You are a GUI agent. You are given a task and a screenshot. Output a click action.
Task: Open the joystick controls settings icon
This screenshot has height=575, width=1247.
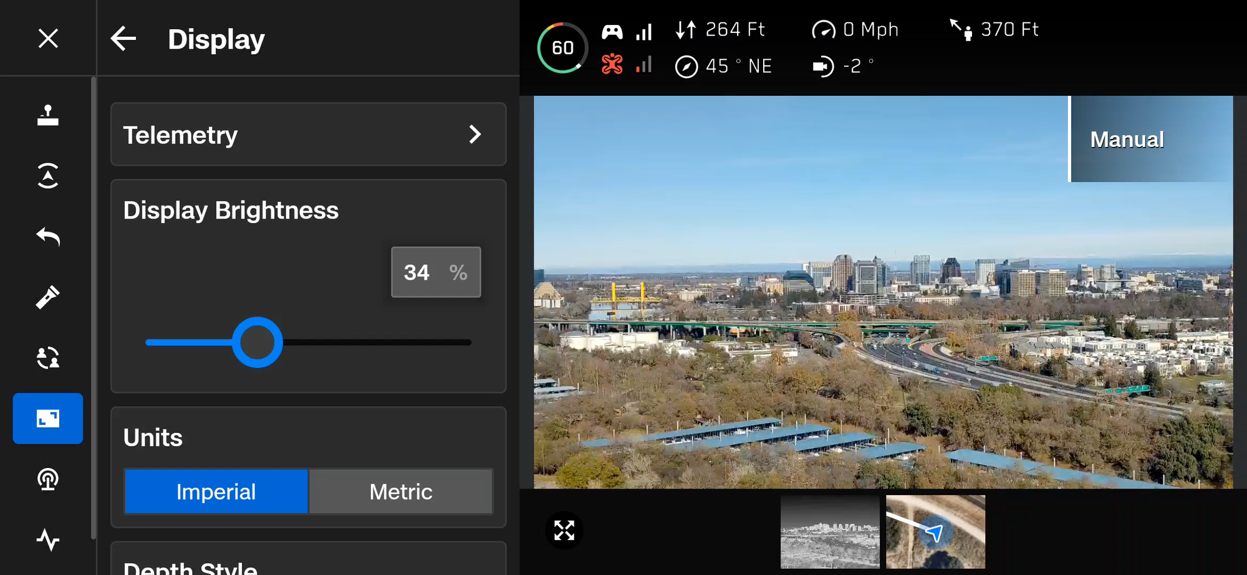tap(48, 115)
